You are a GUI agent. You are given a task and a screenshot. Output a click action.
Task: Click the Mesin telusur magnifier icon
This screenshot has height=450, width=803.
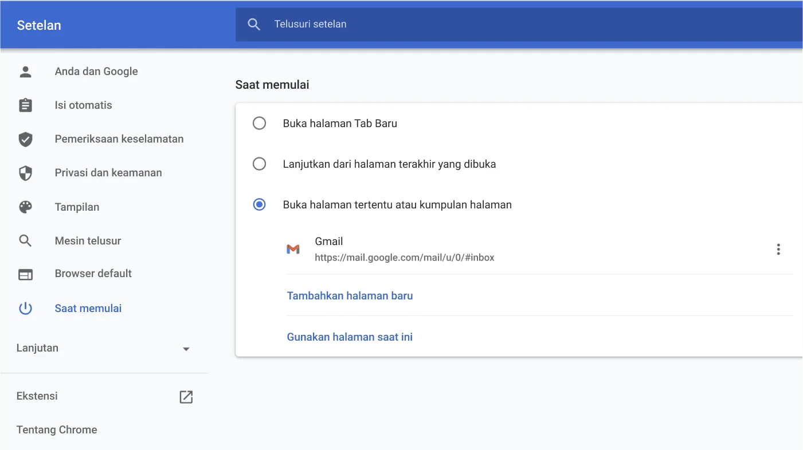coord(25,240)
